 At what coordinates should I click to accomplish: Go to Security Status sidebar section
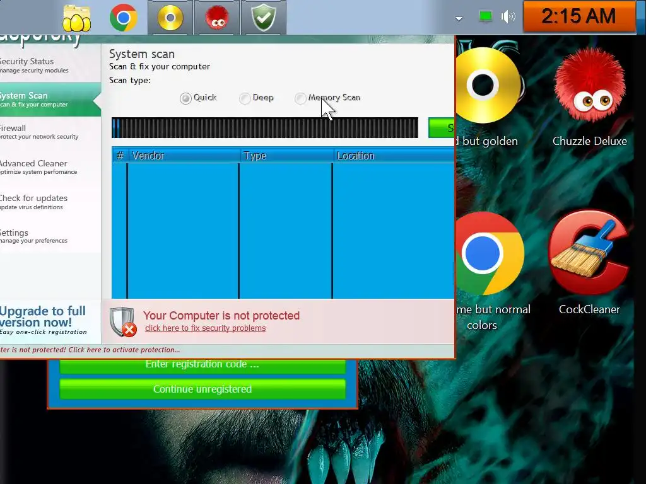click(50, 65)
